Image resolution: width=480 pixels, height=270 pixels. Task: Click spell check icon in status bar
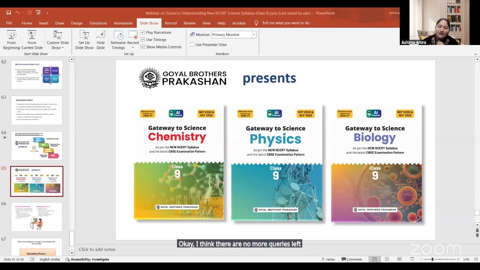32,259
